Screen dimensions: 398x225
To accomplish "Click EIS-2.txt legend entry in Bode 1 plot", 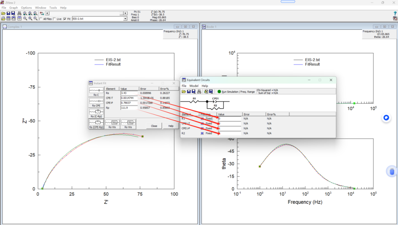I will (313, 60).
